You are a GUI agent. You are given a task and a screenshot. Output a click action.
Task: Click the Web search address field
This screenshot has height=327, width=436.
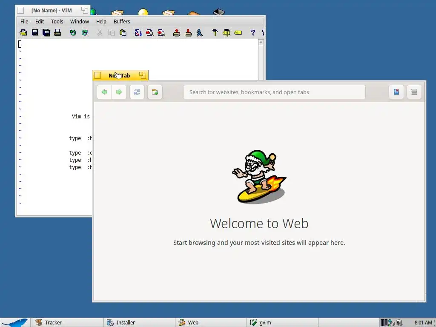coord(274,92)
